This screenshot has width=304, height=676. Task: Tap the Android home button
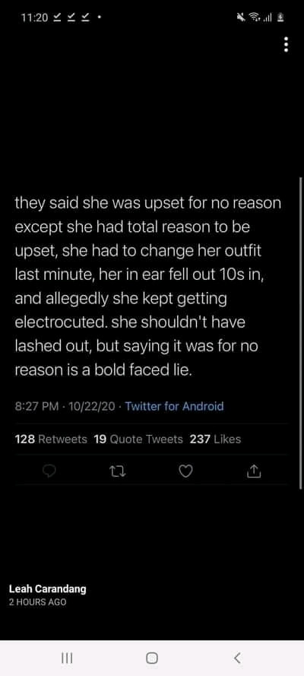[x=151, y=658]
